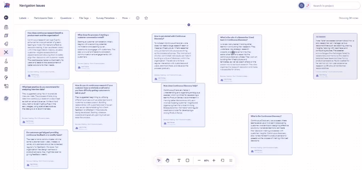Select the get started with Continuous Discovery note
362x170 pixels.
click(174, 58)
